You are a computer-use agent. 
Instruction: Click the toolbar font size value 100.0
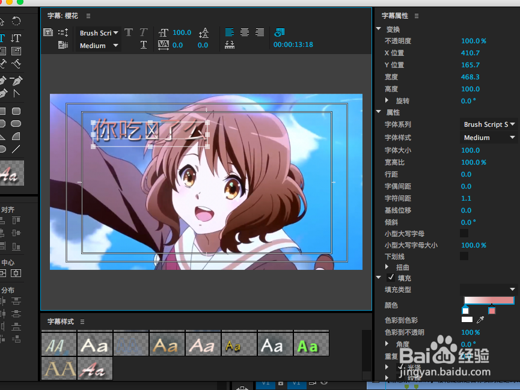tap(182, 32)
